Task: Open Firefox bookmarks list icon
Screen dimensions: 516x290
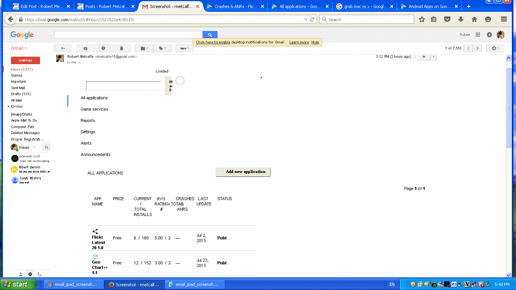Action: pyautogui.click(x=434, y=19)
